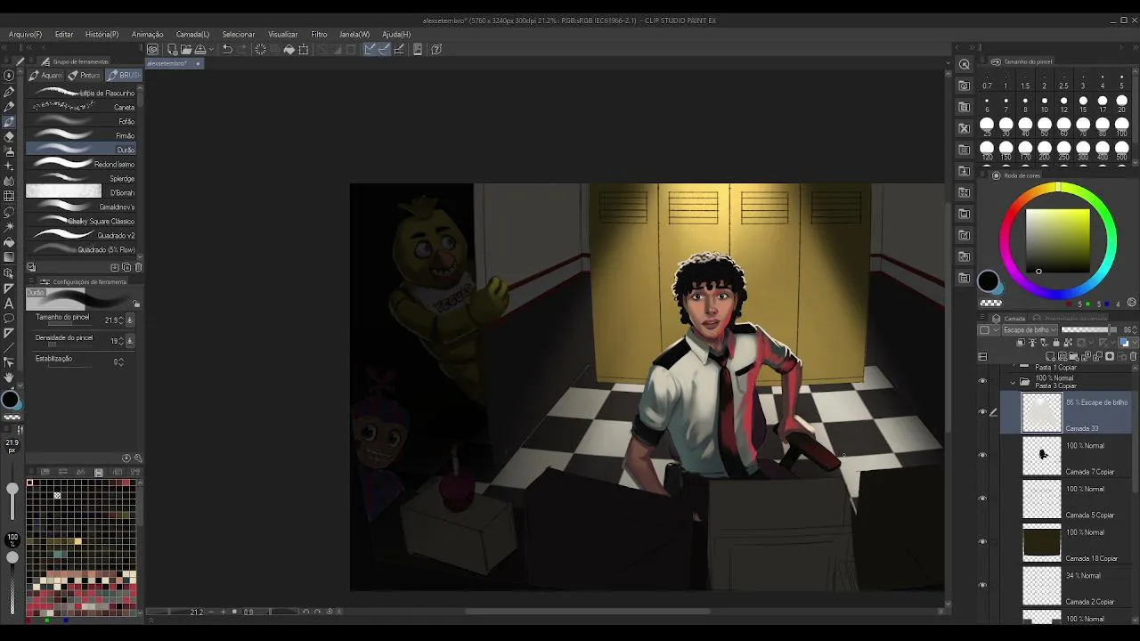Select the Text tool (A icon)
Viewport: 1140px width, 641px height.
click(x=9, y=303)
